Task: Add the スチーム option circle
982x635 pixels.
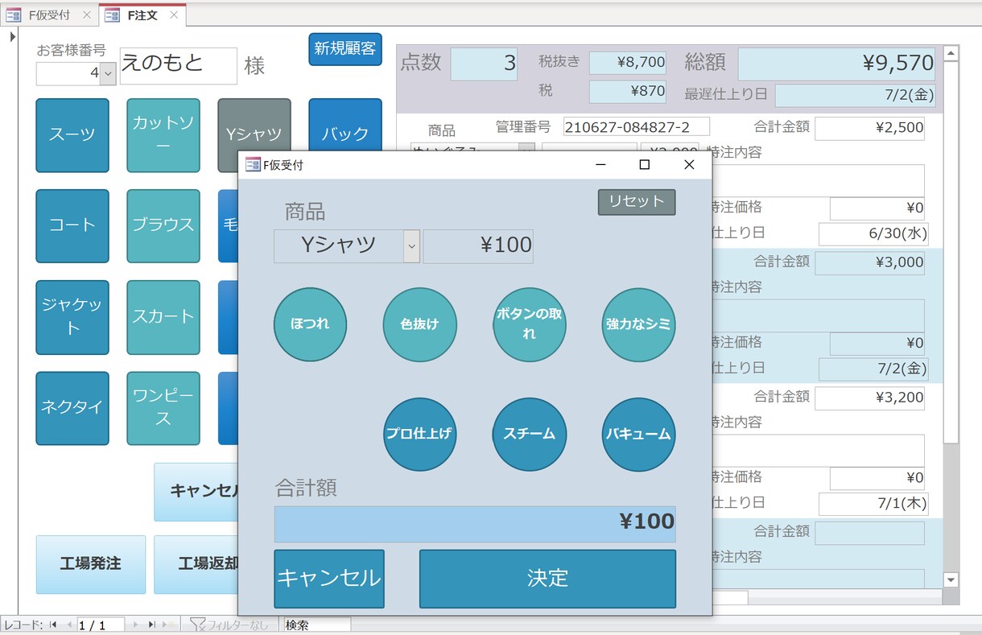Action: [530, 434]
